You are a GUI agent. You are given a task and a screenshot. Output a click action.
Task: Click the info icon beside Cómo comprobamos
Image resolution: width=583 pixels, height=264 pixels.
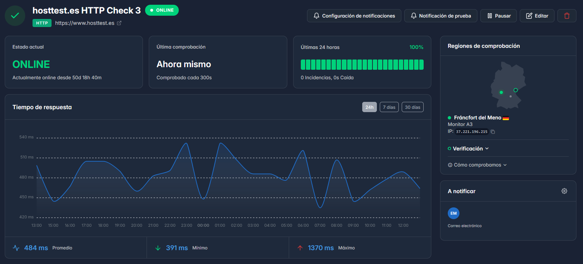tap(450, 165)
